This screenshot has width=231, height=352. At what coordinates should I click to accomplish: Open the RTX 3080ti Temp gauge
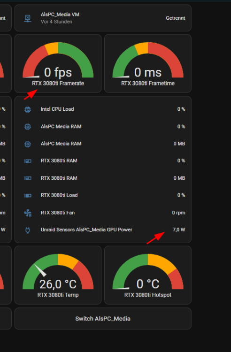click(x=58, y=275)
